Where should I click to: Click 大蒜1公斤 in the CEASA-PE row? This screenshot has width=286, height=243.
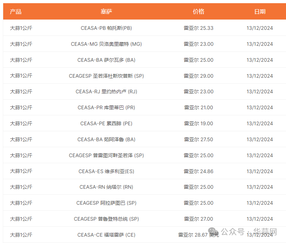21,123
